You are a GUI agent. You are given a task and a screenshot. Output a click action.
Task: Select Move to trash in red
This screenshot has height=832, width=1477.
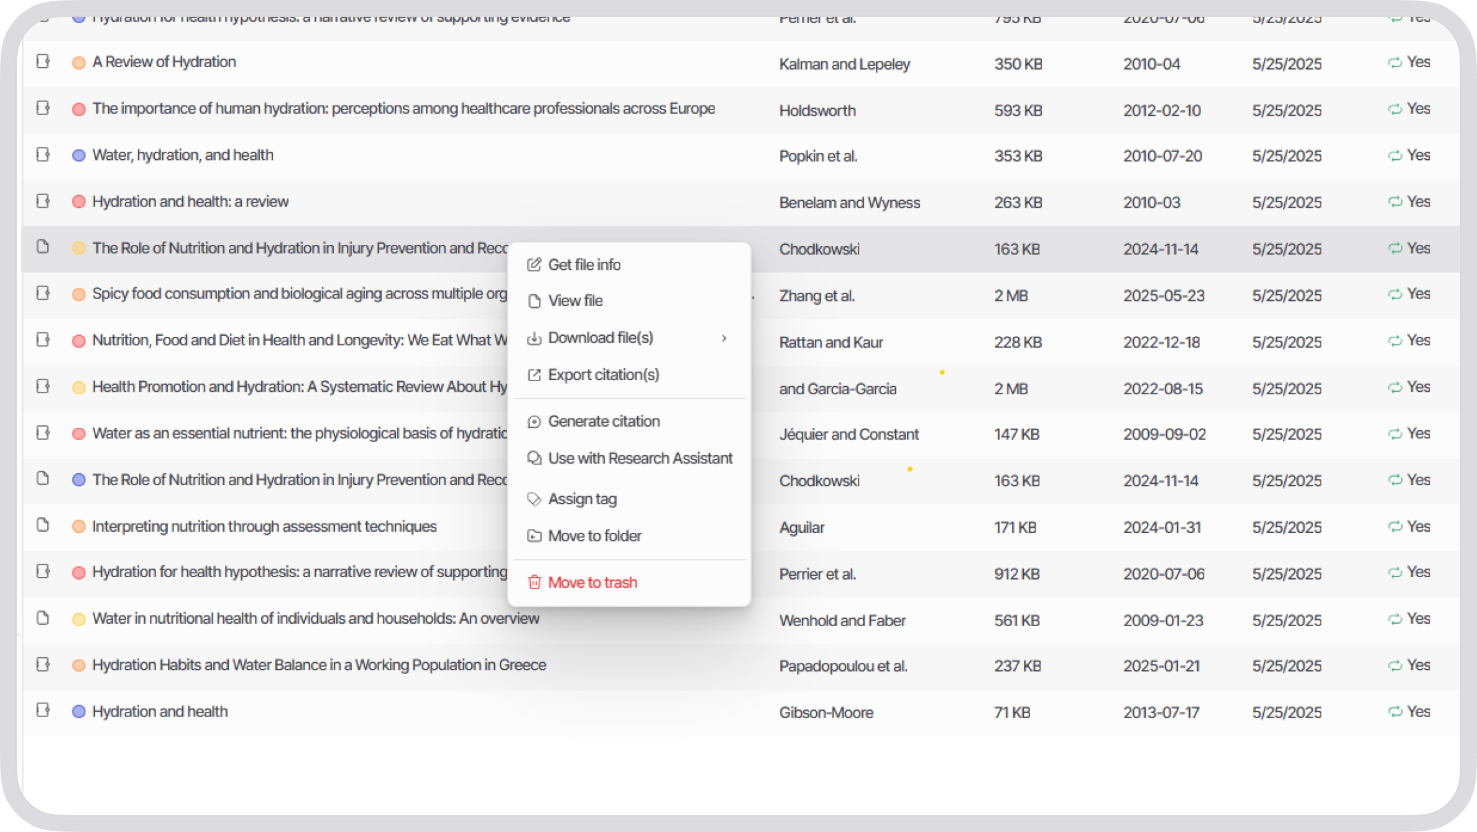[592, 583]
